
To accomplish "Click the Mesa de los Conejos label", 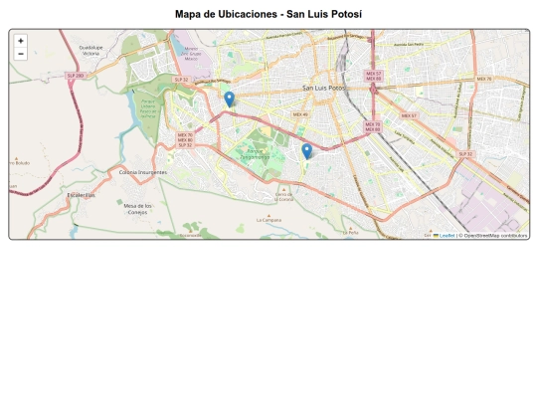I will point(137,209).
